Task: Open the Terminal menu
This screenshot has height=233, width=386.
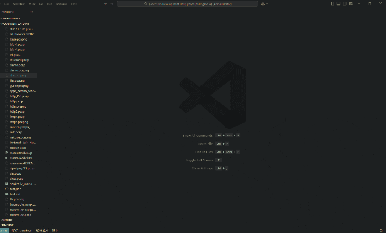Action: [61, 4]
